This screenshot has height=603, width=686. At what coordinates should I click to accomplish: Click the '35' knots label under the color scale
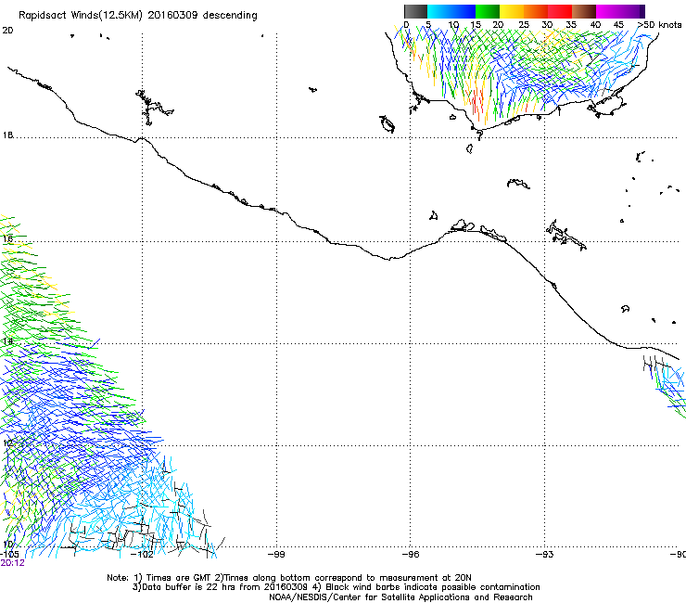pos(571,25)
